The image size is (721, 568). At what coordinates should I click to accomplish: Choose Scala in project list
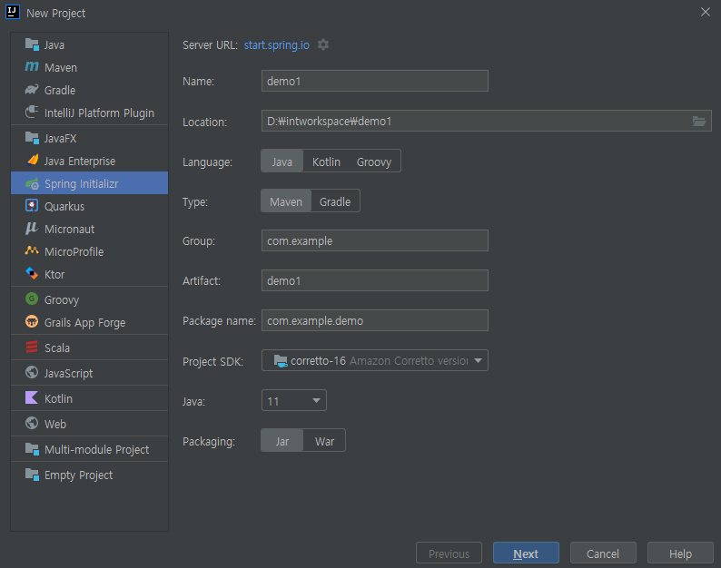90,348
